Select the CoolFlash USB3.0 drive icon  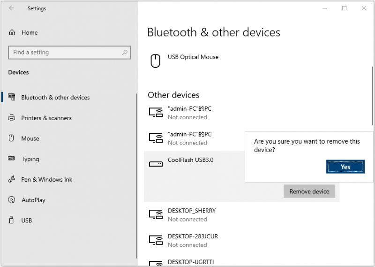point(156,164)
